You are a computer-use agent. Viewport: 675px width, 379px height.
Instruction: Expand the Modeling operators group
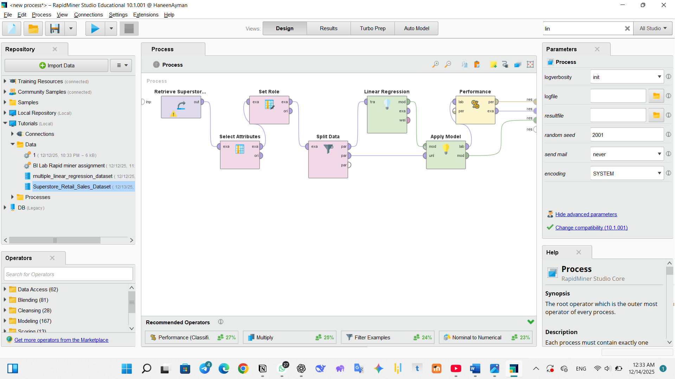(5, 321)
